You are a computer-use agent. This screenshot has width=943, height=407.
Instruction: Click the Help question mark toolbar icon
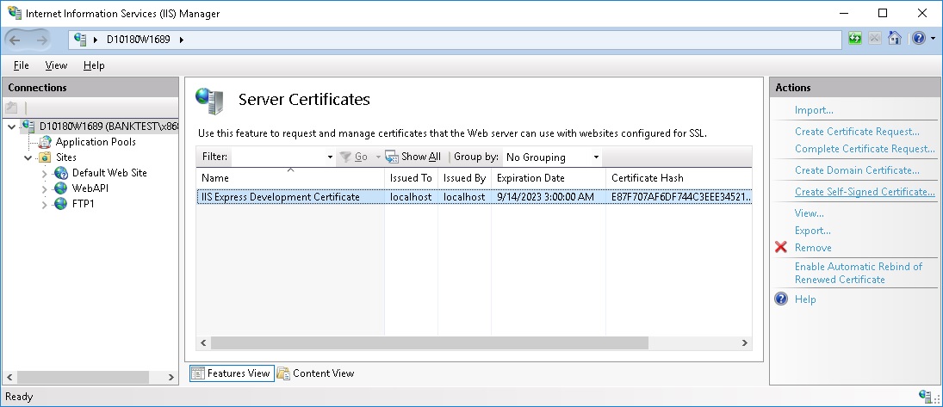tap(918, 39)
